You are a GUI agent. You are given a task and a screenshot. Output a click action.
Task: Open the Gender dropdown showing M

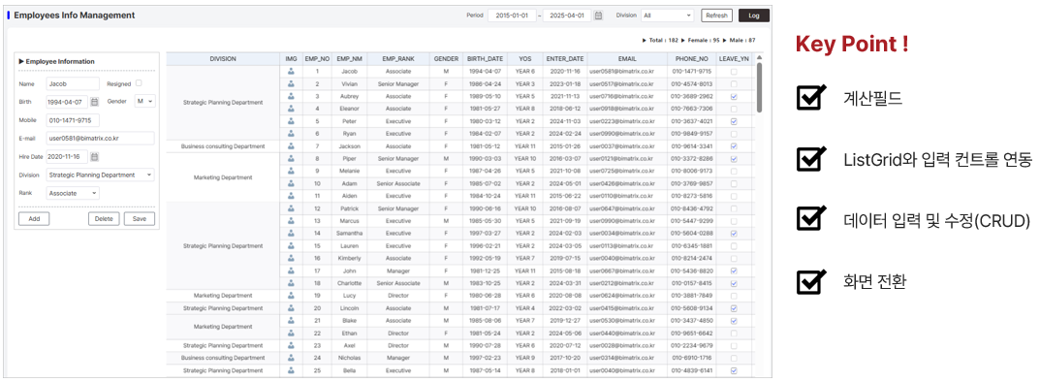pyautogui.click(x=143, y=102)
